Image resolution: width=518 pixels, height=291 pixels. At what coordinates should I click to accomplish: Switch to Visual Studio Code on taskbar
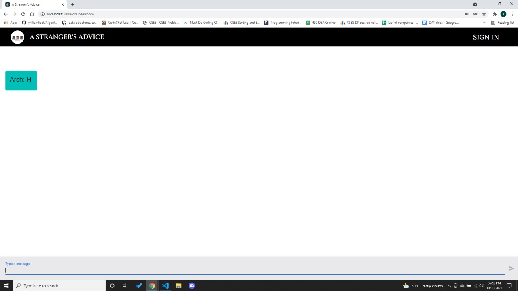coord(165,286)
